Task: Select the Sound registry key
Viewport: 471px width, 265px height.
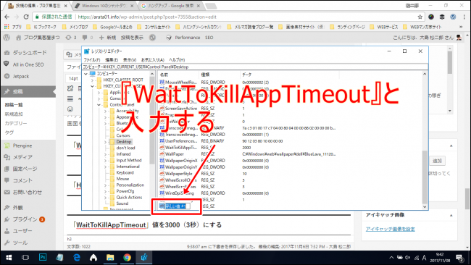Action: (122, 203)
